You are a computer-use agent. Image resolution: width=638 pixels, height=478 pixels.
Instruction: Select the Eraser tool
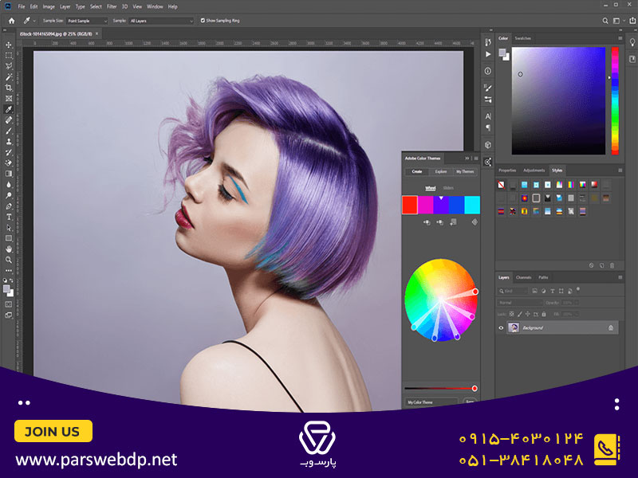pos(9,163)
